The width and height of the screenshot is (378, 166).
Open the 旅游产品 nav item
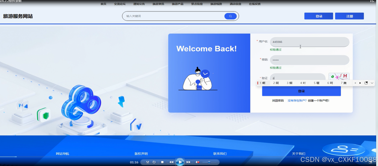click(178, 4)
